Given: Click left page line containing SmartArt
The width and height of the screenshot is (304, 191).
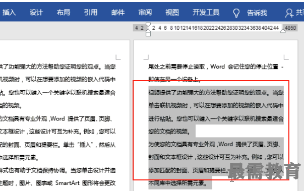Looking at the screenshot, I should coord(58,183).
